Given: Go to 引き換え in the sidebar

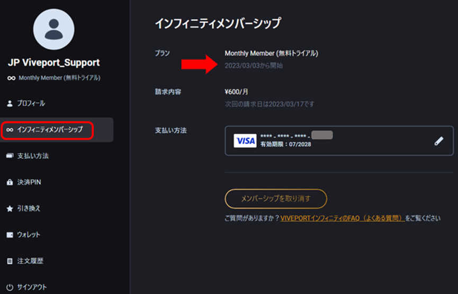Looking at the screenshot, I should coord(29,208).
